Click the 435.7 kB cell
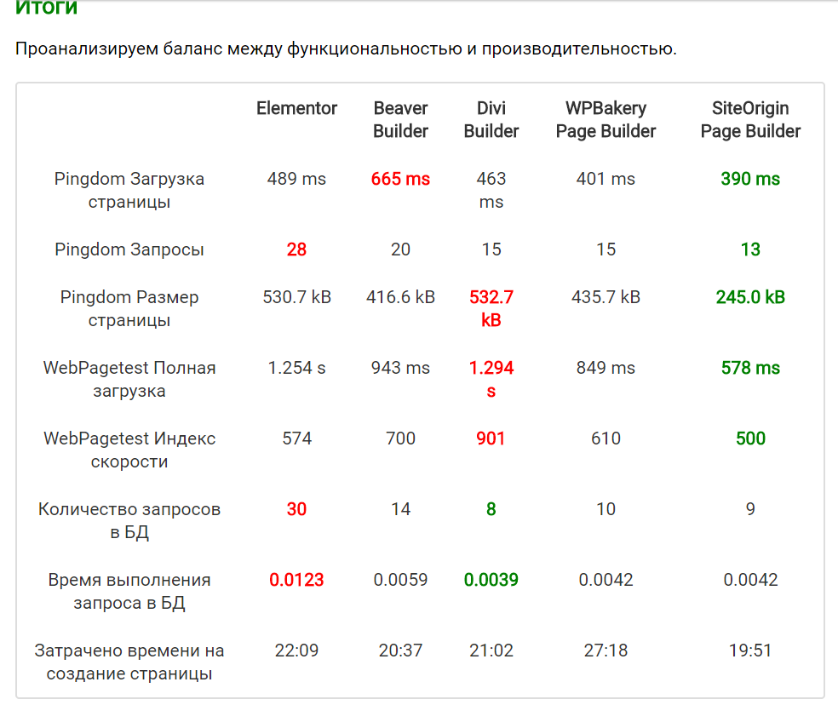The image size is (838, 705). click(606, 296)
